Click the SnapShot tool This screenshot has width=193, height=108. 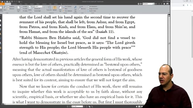11,7
